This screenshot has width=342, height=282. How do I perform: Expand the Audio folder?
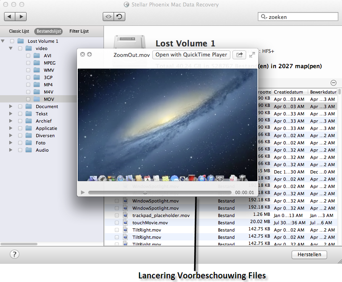click(11, 150)
